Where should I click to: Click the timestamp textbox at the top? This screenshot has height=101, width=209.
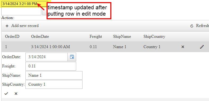[x=25, y=4]
